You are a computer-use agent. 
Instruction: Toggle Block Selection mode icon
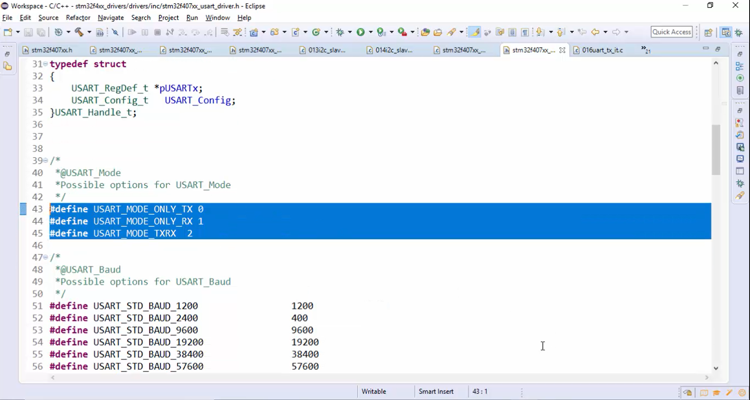pyautogui.click(x=513, y=32)
